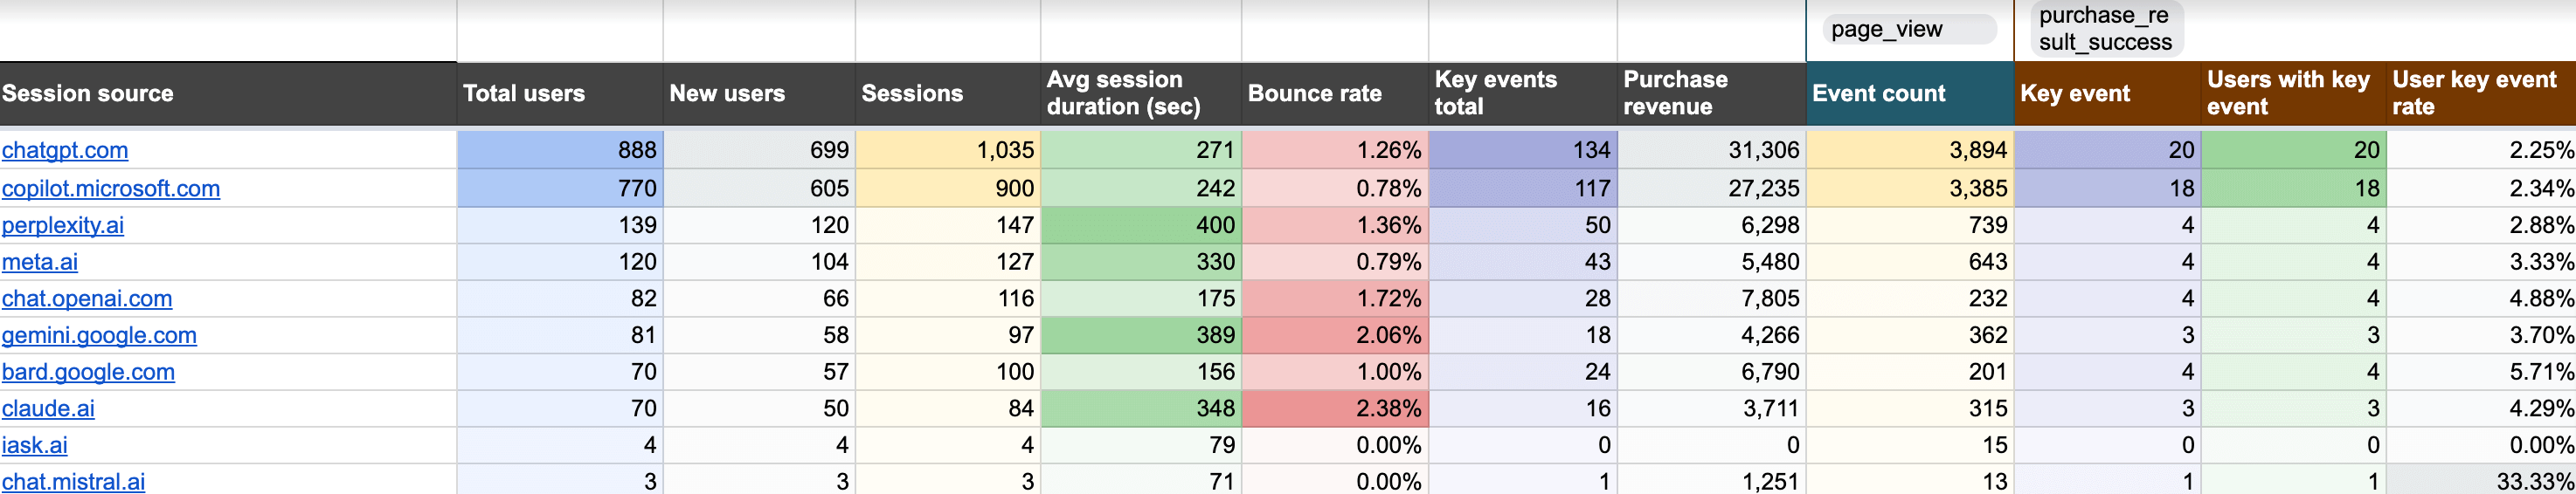Select chatgpt.com event count 3,894
Viewport: 2576px width, 494px height.
click(x=1910, y=150)
